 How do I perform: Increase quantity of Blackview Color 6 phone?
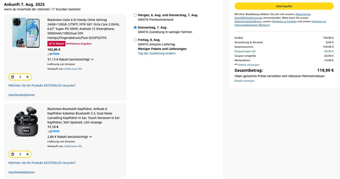[27, 77]
